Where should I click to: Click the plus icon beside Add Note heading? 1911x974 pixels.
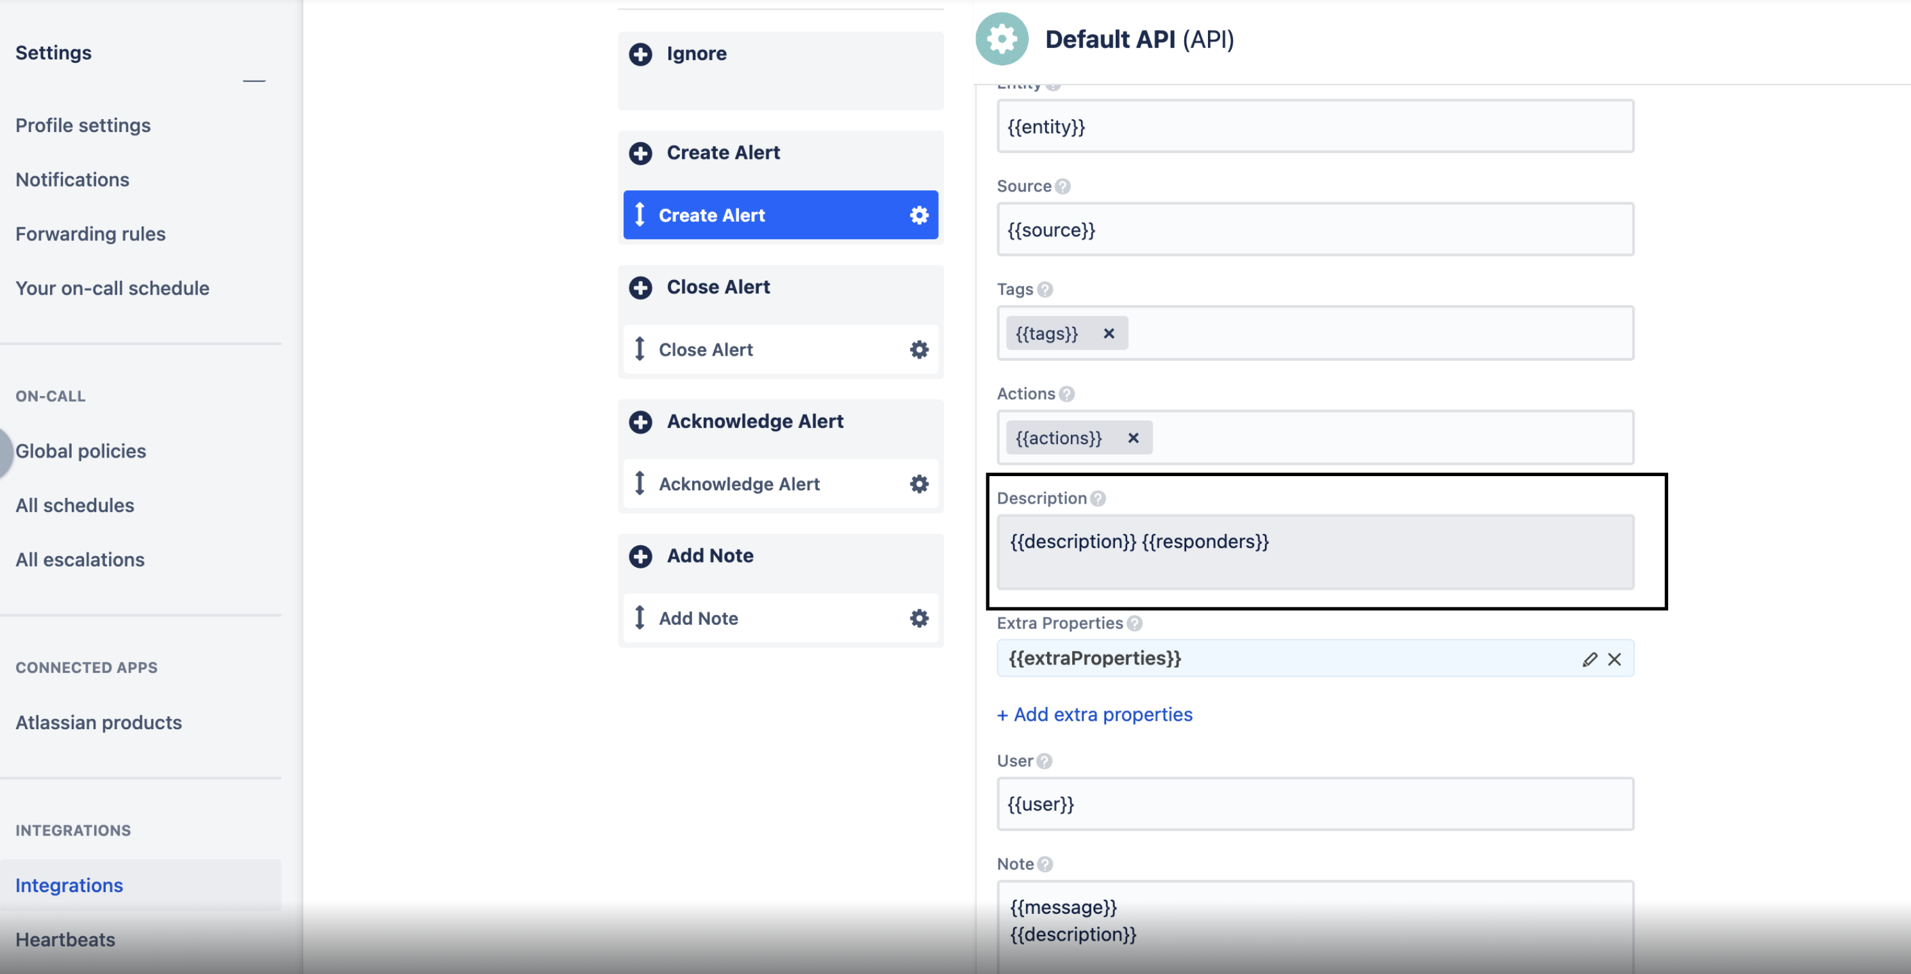(640, 556)
